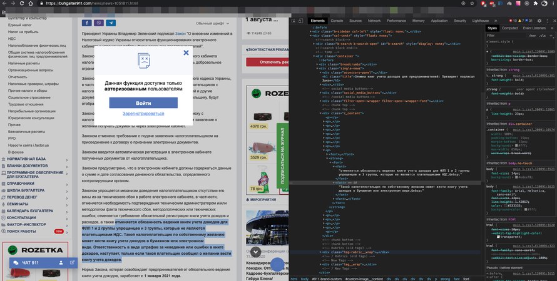The height and width of the screenshot is (281, 557).
Task: Close the authorization popup with X
Action: coord(186,52)
